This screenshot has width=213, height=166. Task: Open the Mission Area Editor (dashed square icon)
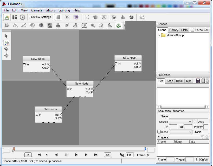pos(84,25)
